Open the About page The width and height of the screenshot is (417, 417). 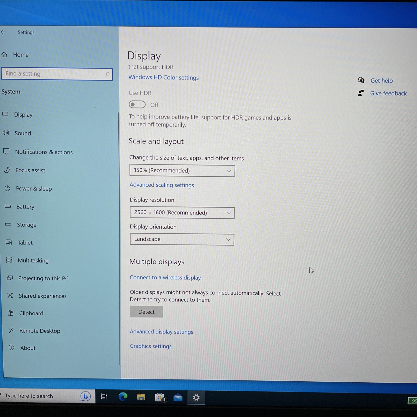[x=28, y=348]
